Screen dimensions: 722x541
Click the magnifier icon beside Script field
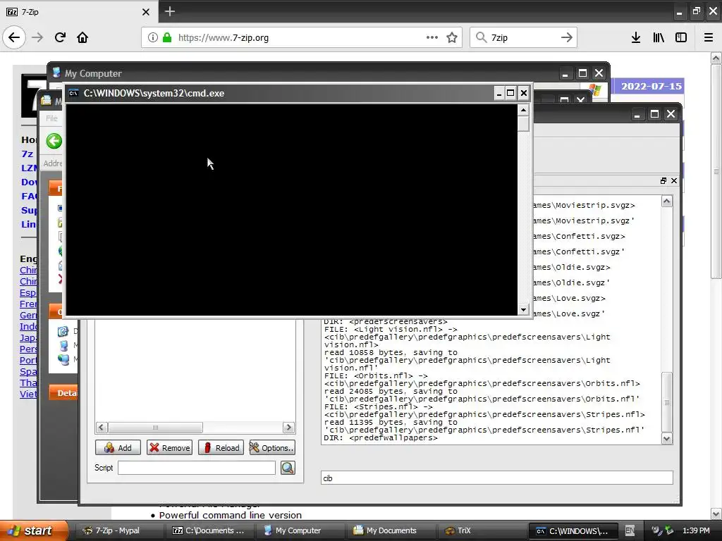click(x=288, y=468)
